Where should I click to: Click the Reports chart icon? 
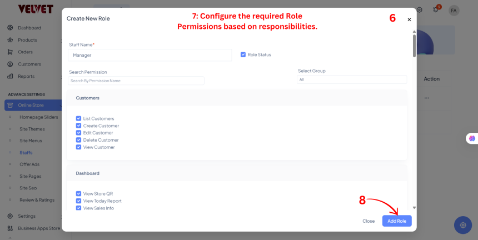pos(10,76)
